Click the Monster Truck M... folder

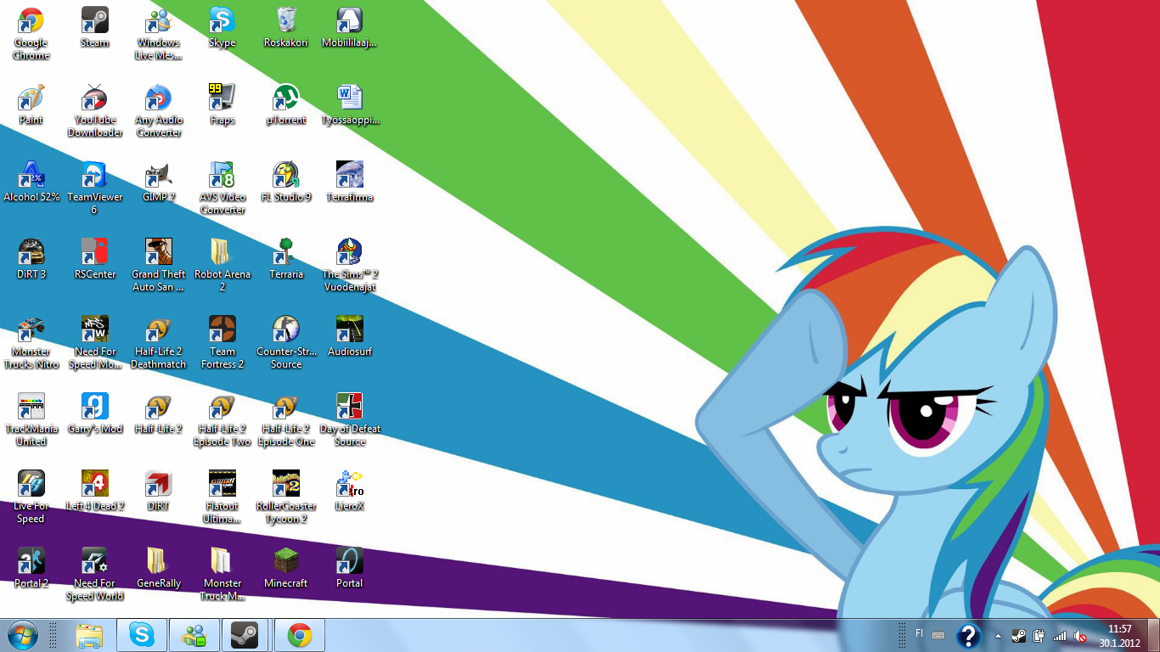(x=222, y=575)
